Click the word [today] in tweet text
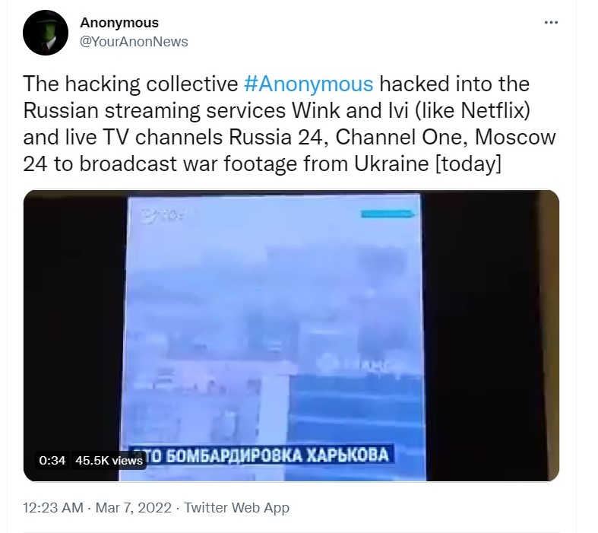598x533 pixels. tap(467, 164)
